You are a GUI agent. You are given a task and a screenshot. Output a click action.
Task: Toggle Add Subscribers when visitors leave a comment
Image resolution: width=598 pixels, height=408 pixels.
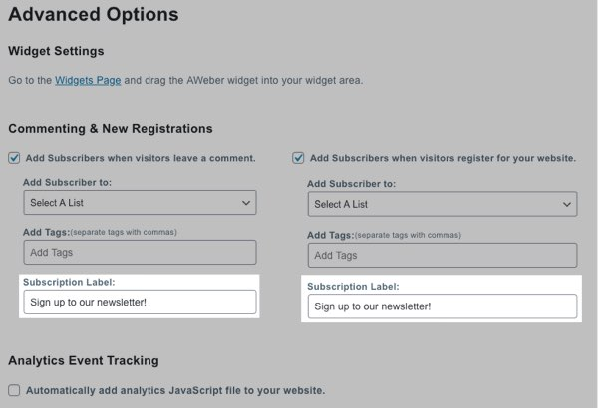[14, 157]
